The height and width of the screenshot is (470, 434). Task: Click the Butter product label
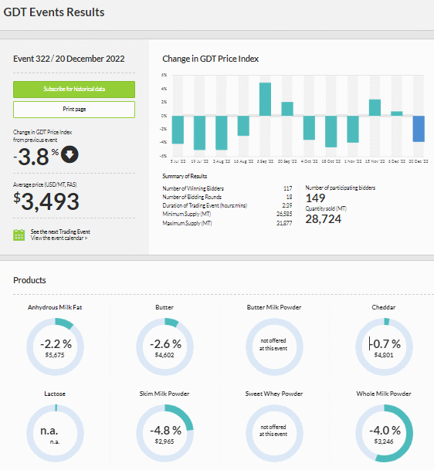tap(164, 307)
